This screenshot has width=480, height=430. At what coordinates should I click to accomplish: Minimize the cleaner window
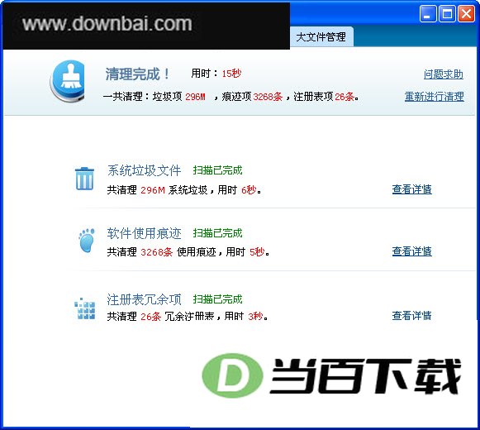coord(428,14)
